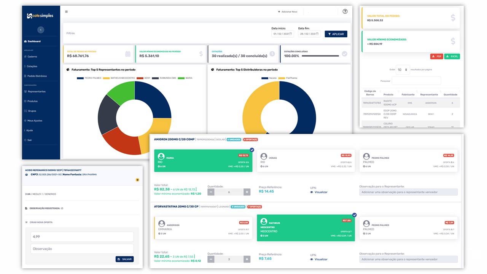Open results per page dropdown
The image size is (487, 274).
pos(403,70)
